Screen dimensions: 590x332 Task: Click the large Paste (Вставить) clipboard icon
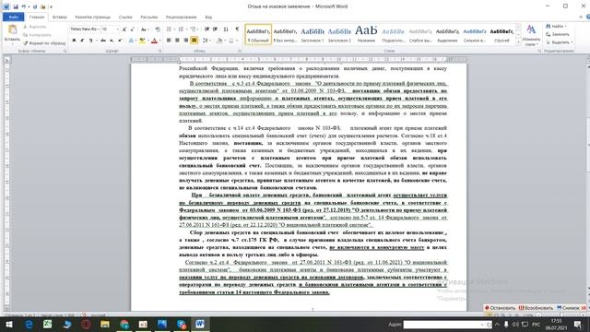[12, 30]
